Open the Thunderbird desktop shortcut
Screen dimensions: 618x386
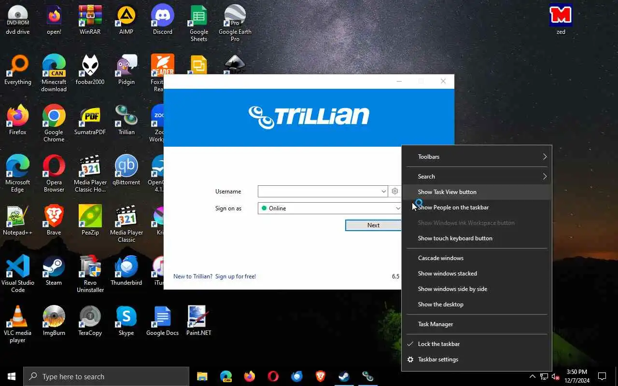pos(126,271)
